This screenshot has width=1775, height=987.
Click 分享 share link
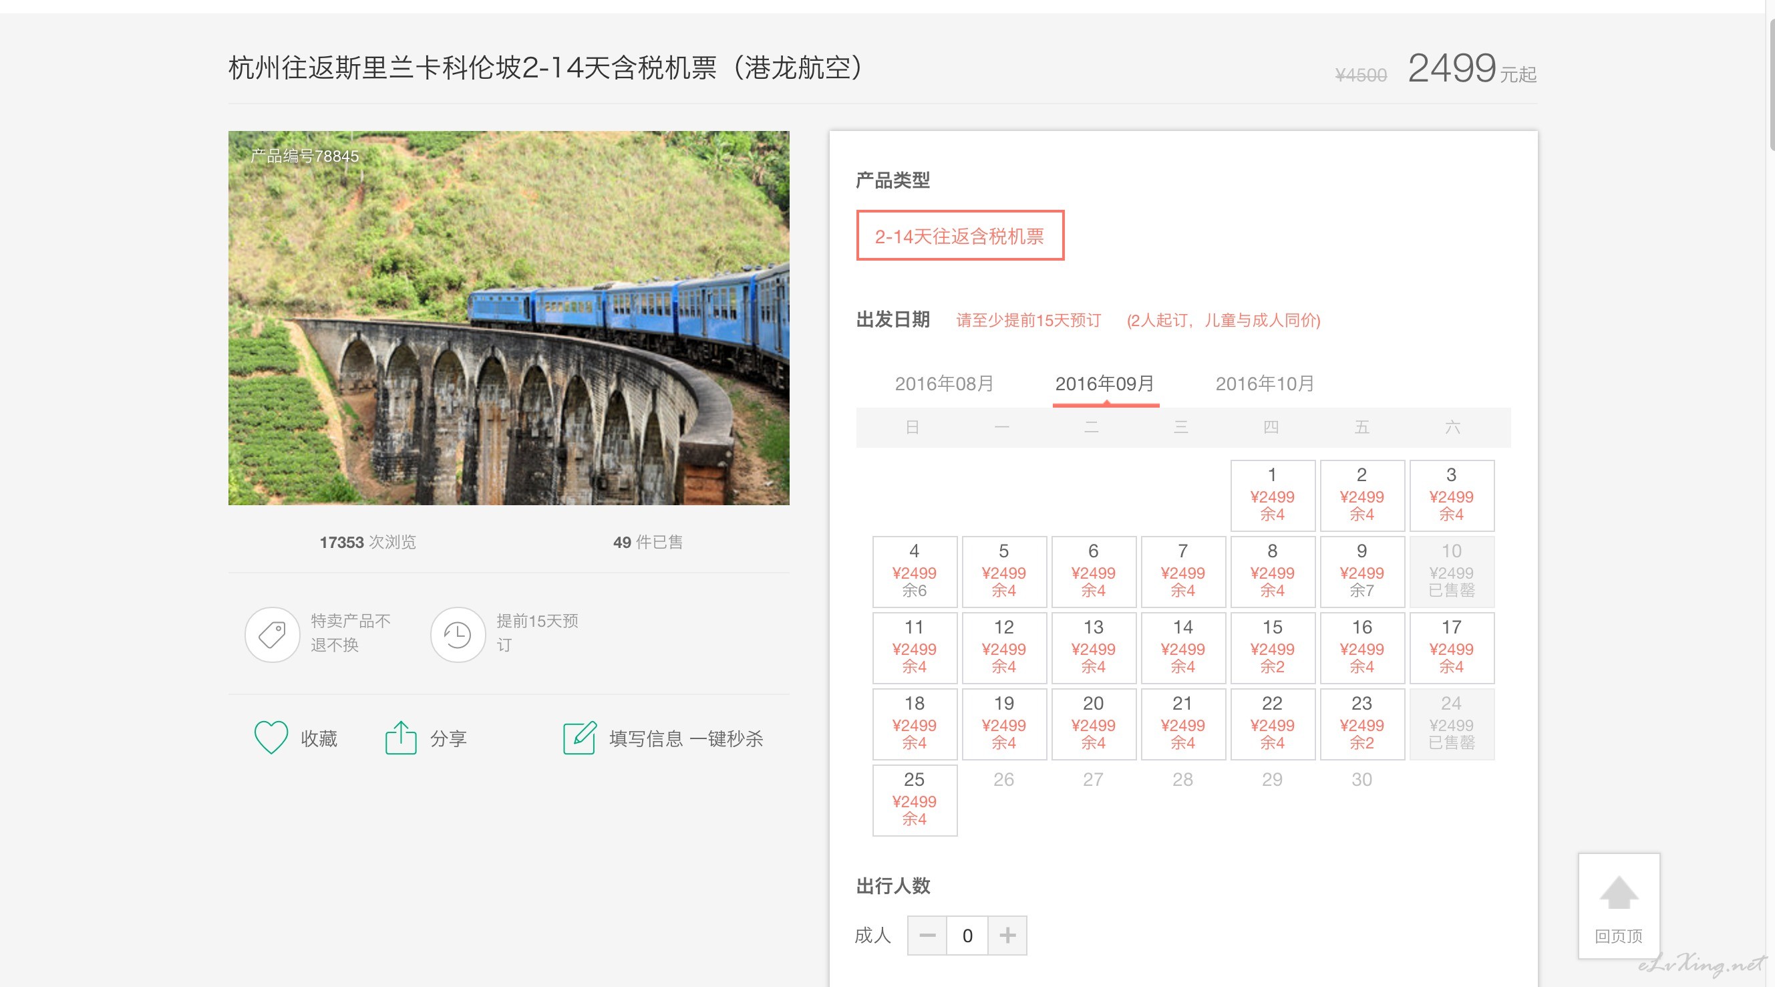448,739
